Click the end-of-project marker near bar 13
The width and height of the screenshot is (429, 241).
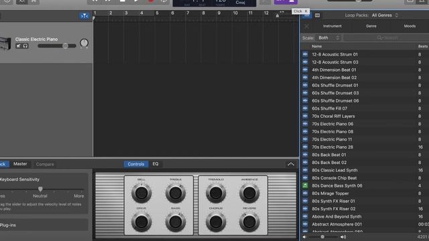point(277,15)
